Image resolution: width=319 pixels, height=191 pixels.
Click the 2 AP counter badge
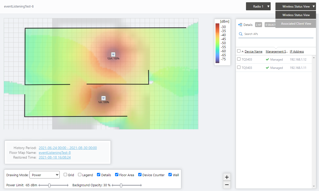258,25
